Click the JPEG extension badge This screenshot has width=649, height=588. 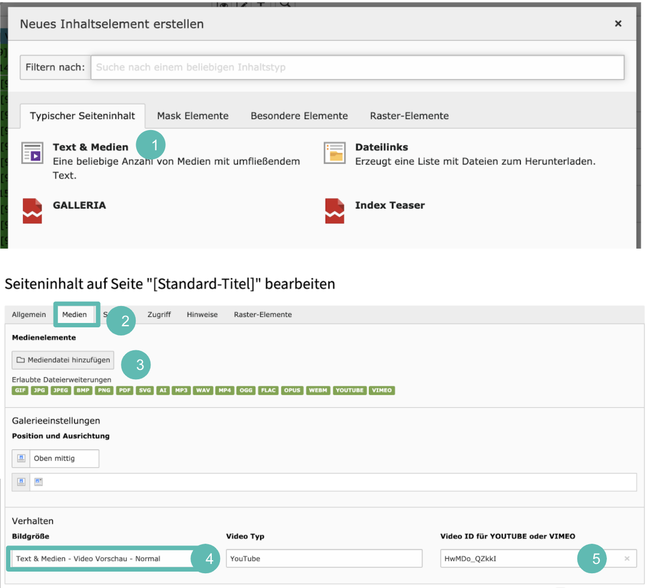pyautogui.click(x=60, y=390)
